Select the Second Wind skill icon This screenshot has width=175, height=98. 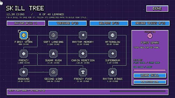pyautogui.click(x=53, y=72)
